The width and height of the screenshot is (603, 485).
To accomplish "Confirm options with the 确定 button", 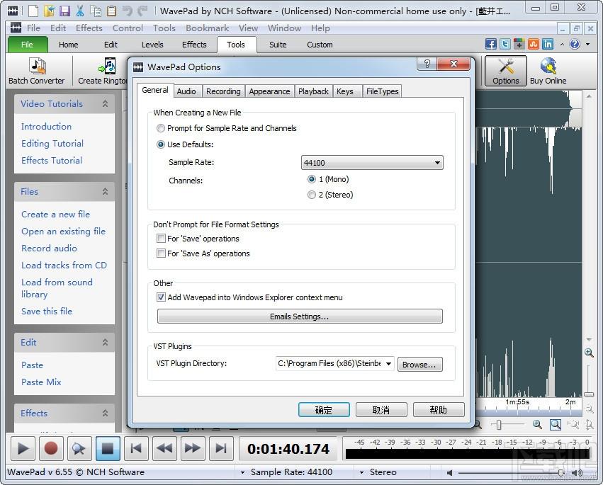I will click(x=324, y=410).
